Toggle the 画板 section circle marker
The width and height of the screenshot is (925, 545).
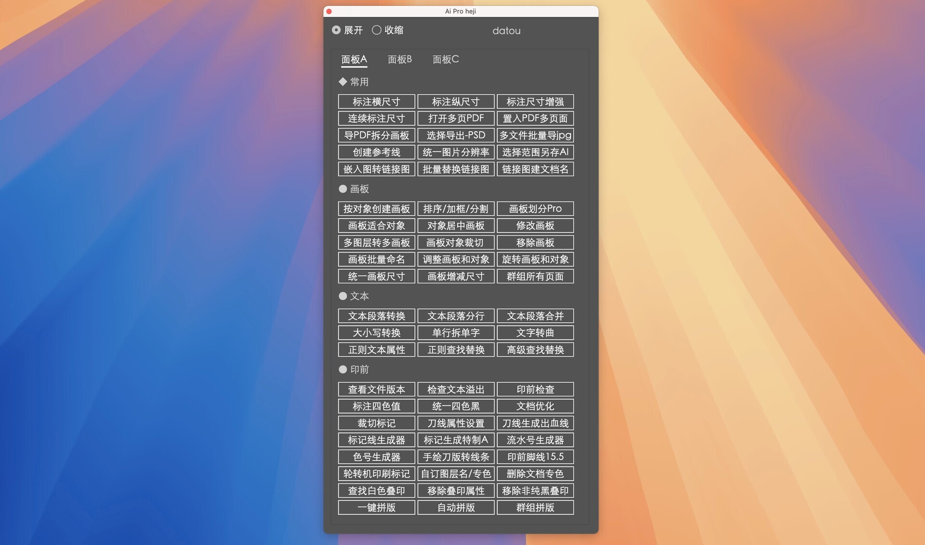coord(343,189)
